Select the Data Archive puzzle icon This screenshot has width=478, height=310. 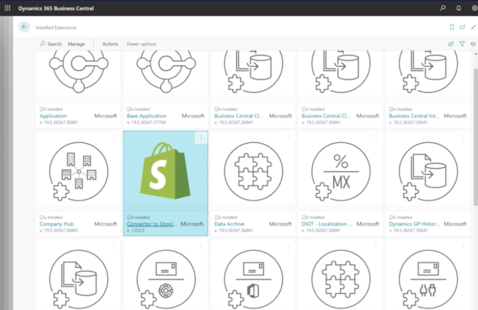253,172
